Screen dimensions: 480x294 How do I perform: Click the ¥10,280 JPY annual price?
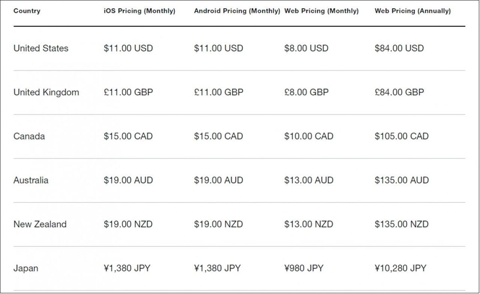400,268
